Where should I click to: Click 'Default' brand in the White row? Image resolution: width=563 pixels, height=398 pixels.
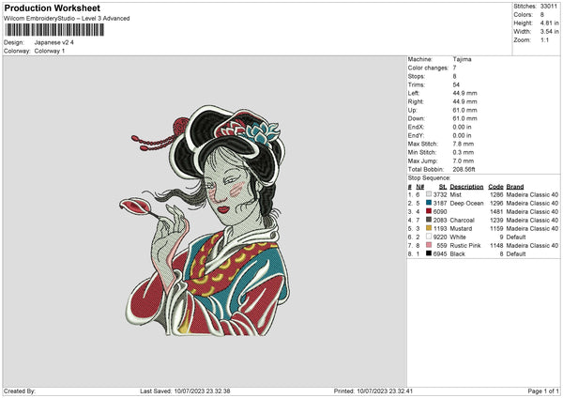pos(516,237)
